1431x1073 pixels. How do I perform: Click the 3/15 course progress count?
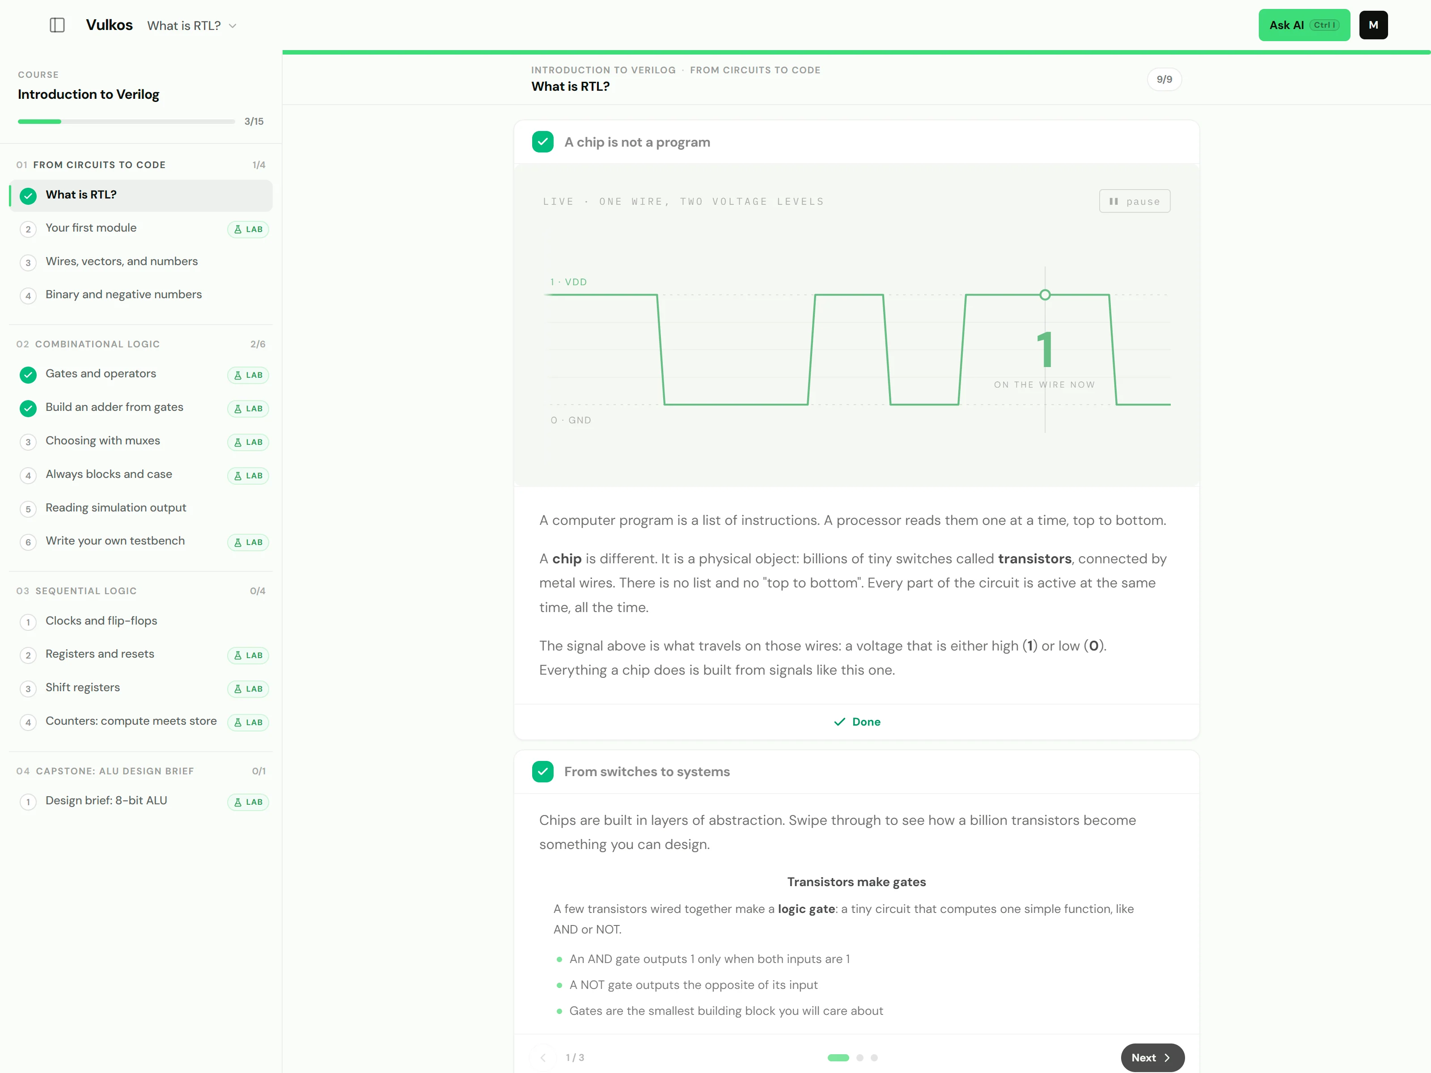click(x=254, y=122)
